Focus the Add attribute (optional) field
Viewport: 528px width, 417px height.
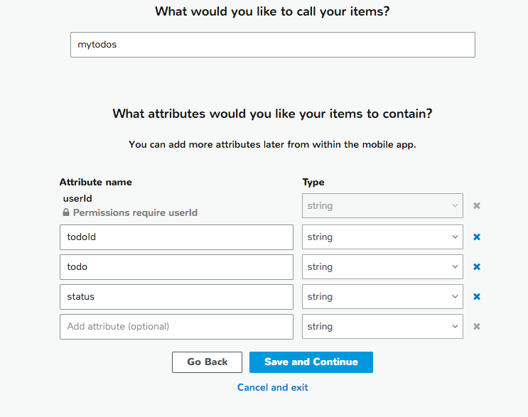point(176,327)
